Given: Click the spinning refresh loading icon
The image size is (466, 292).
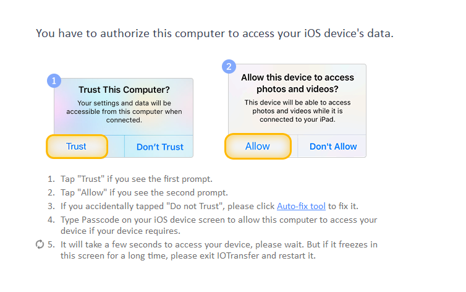Looking at the screenshot, I should pos(40,244).
